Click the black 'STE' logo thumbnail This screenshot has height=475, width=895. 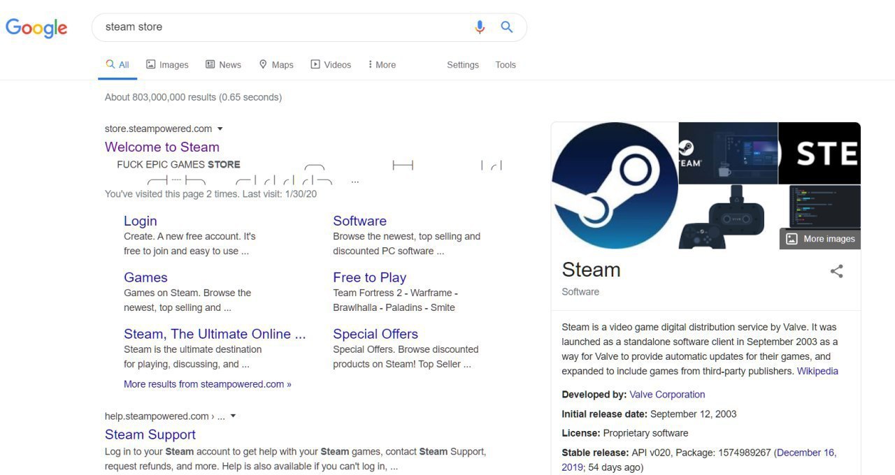(819, 153)
